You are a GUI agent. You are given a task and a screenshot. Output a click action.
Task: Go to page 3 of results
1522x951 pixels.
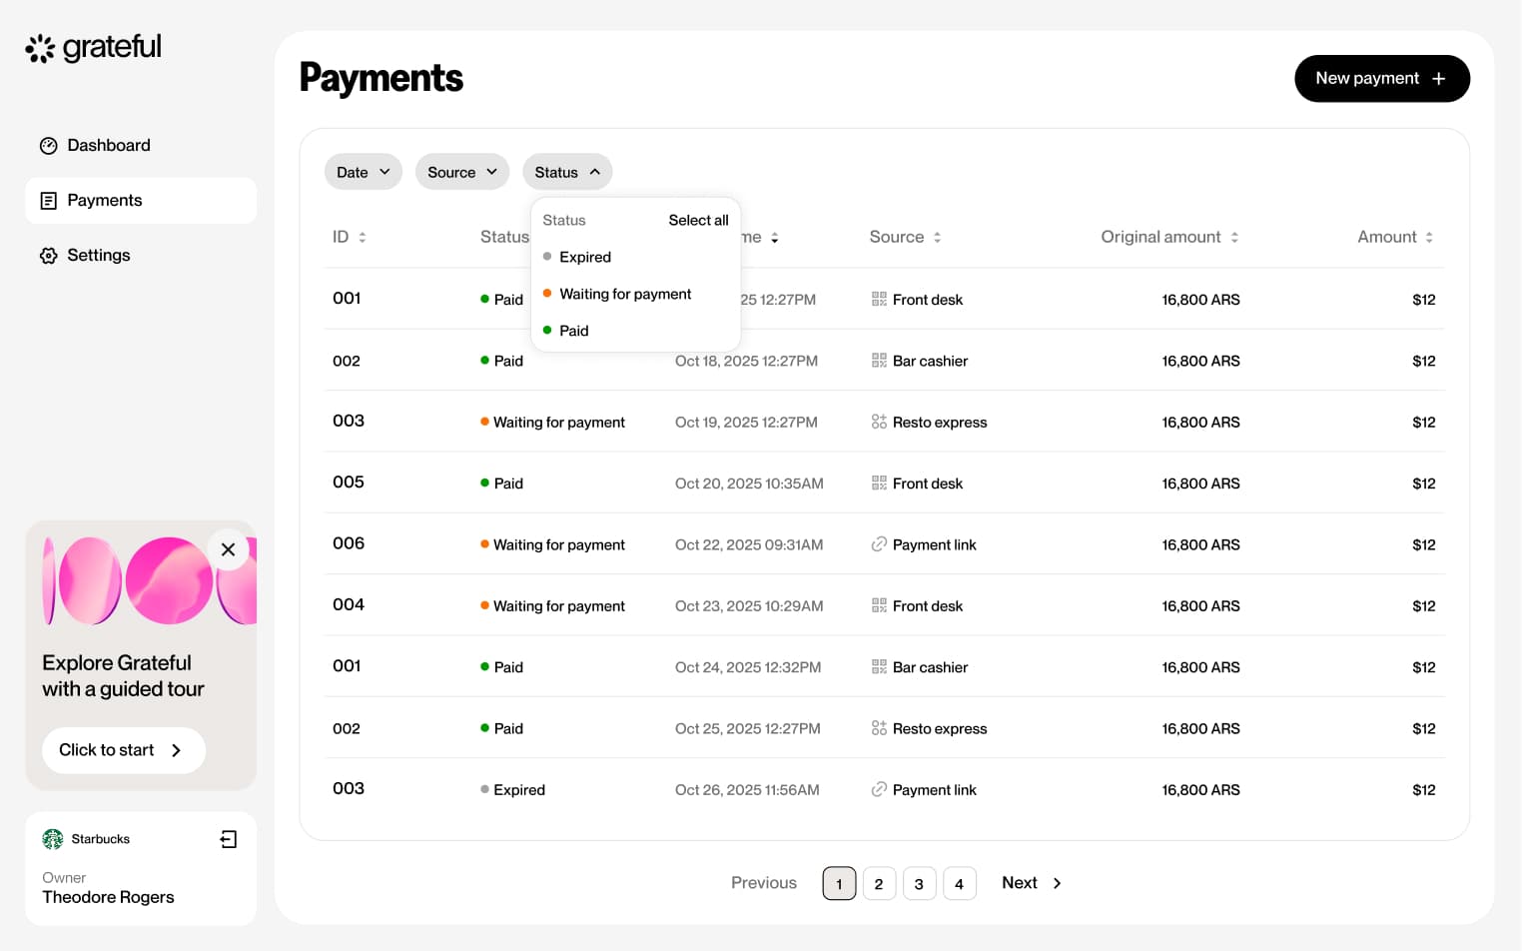click(x=919, y=883)
